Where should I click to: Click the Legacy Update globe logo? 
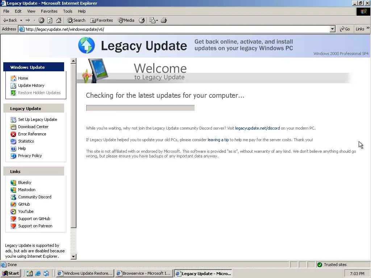click(86, 45)
